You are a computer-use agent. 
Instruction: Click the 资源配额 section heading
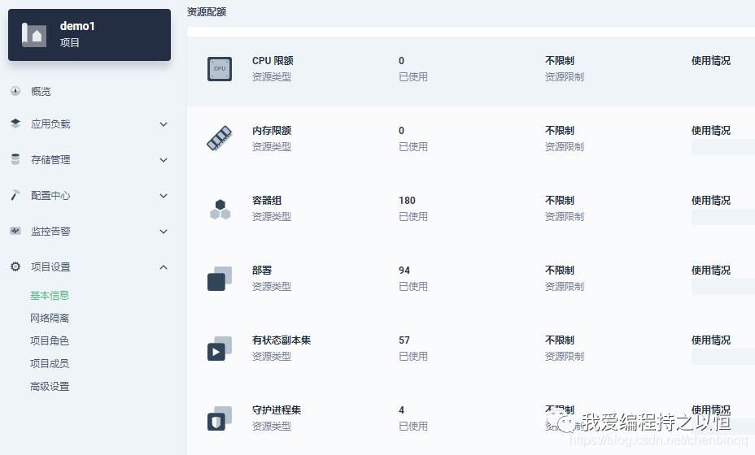pyautogui.click(x=207, y=11)
